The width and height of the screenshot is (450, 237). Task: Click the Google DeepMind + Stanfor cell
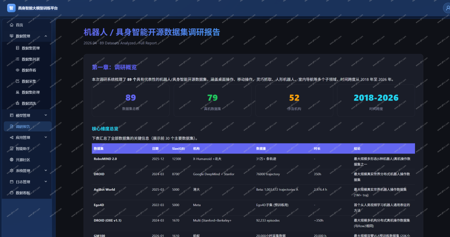tap(213, 174)
